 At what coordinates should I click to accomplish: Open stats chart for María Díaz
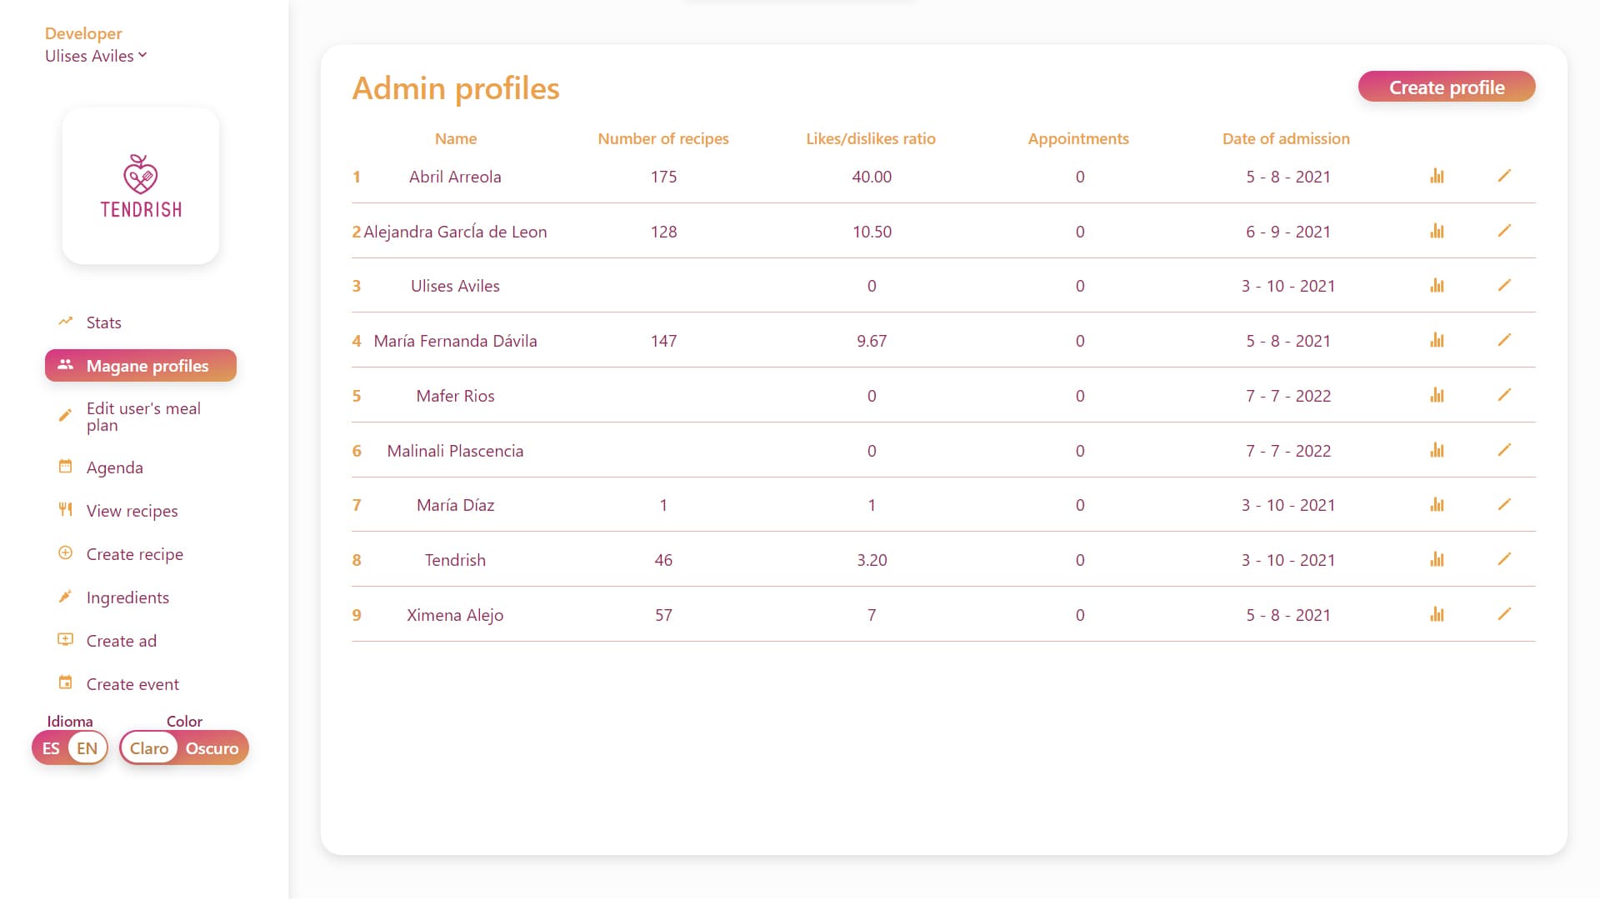[1437, 504]
